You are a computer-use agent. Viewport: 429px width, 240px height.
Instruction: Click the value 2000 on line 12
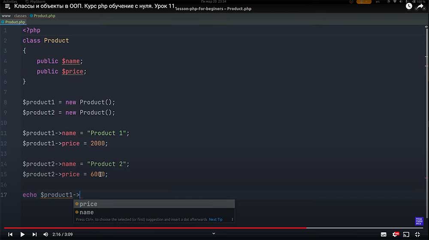98,143
